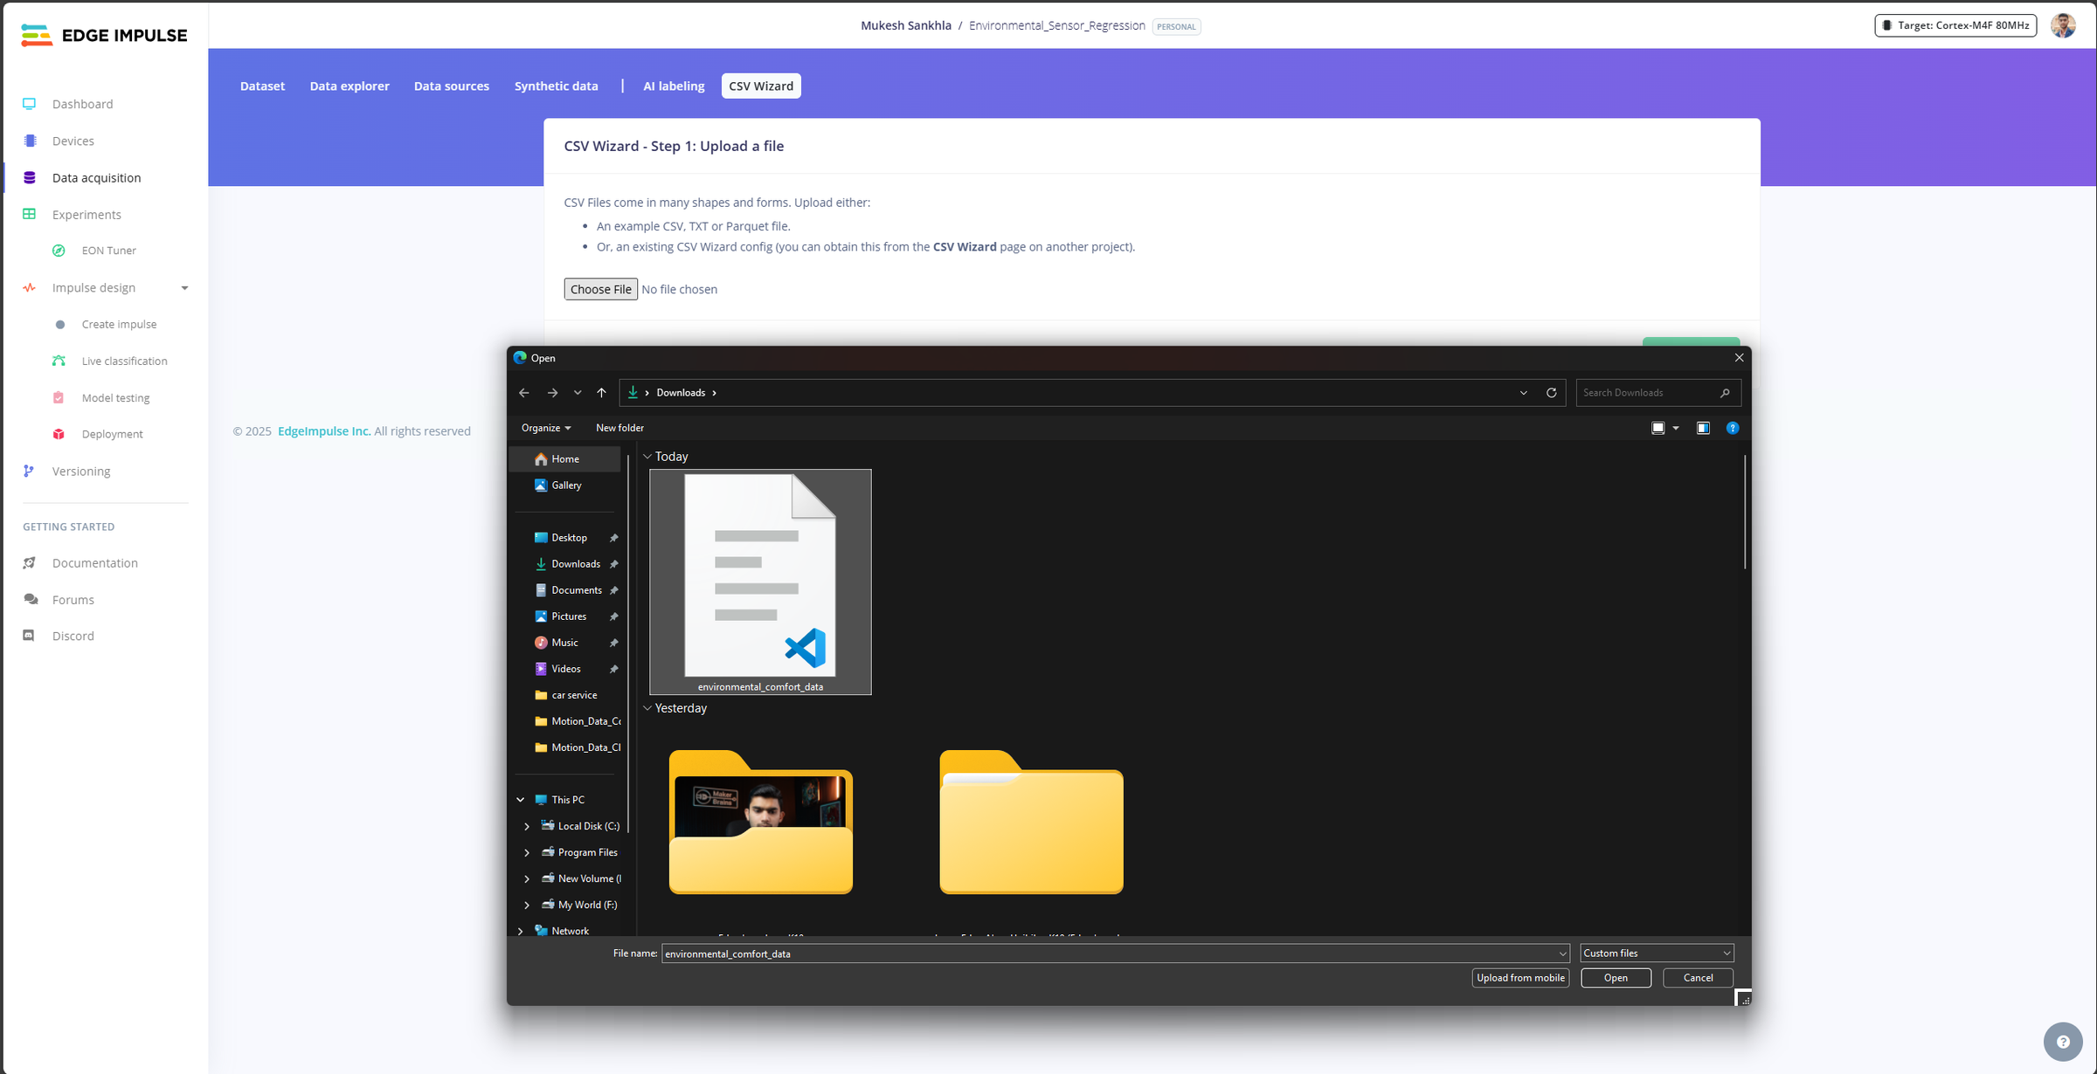2097x1074 pixels.
Task: Go forward in the Open dialog
Action: click(x=552, y=393)
